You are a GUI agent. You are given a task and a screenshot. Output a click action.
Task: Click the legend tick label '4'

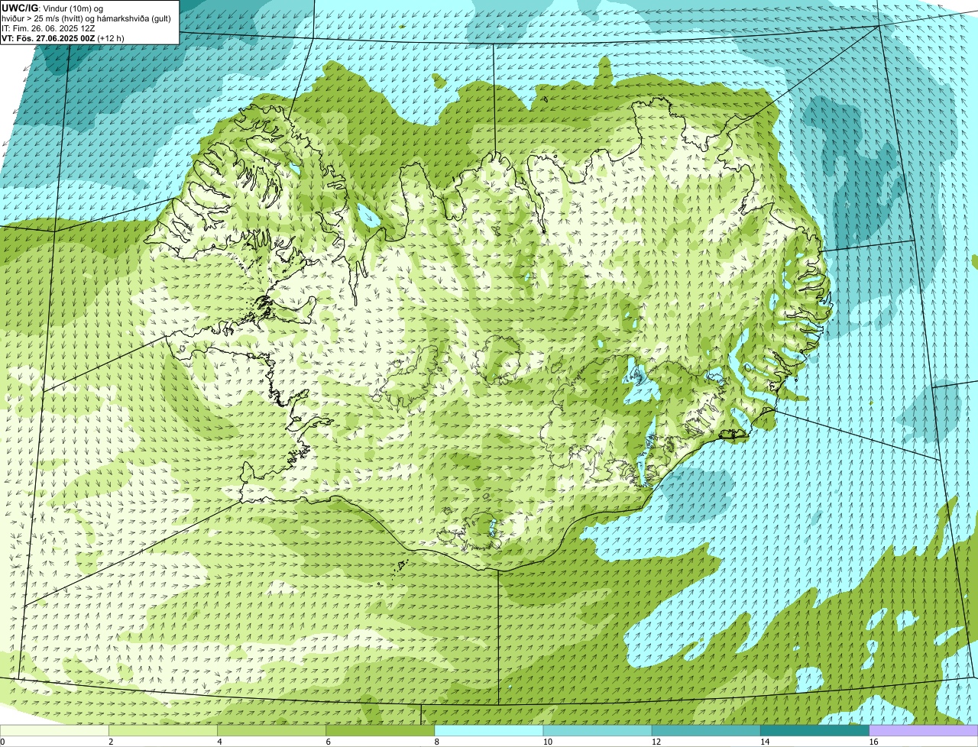(x=219, y=742)
